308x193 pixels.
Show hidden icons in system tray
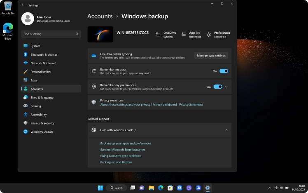click(x=270, y=188)
